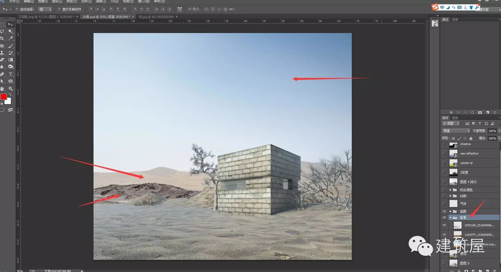Hide the 背景 group layer
The width and height of the screenshot is (501, 272).
pyautogui.click(x=444, y=218)
